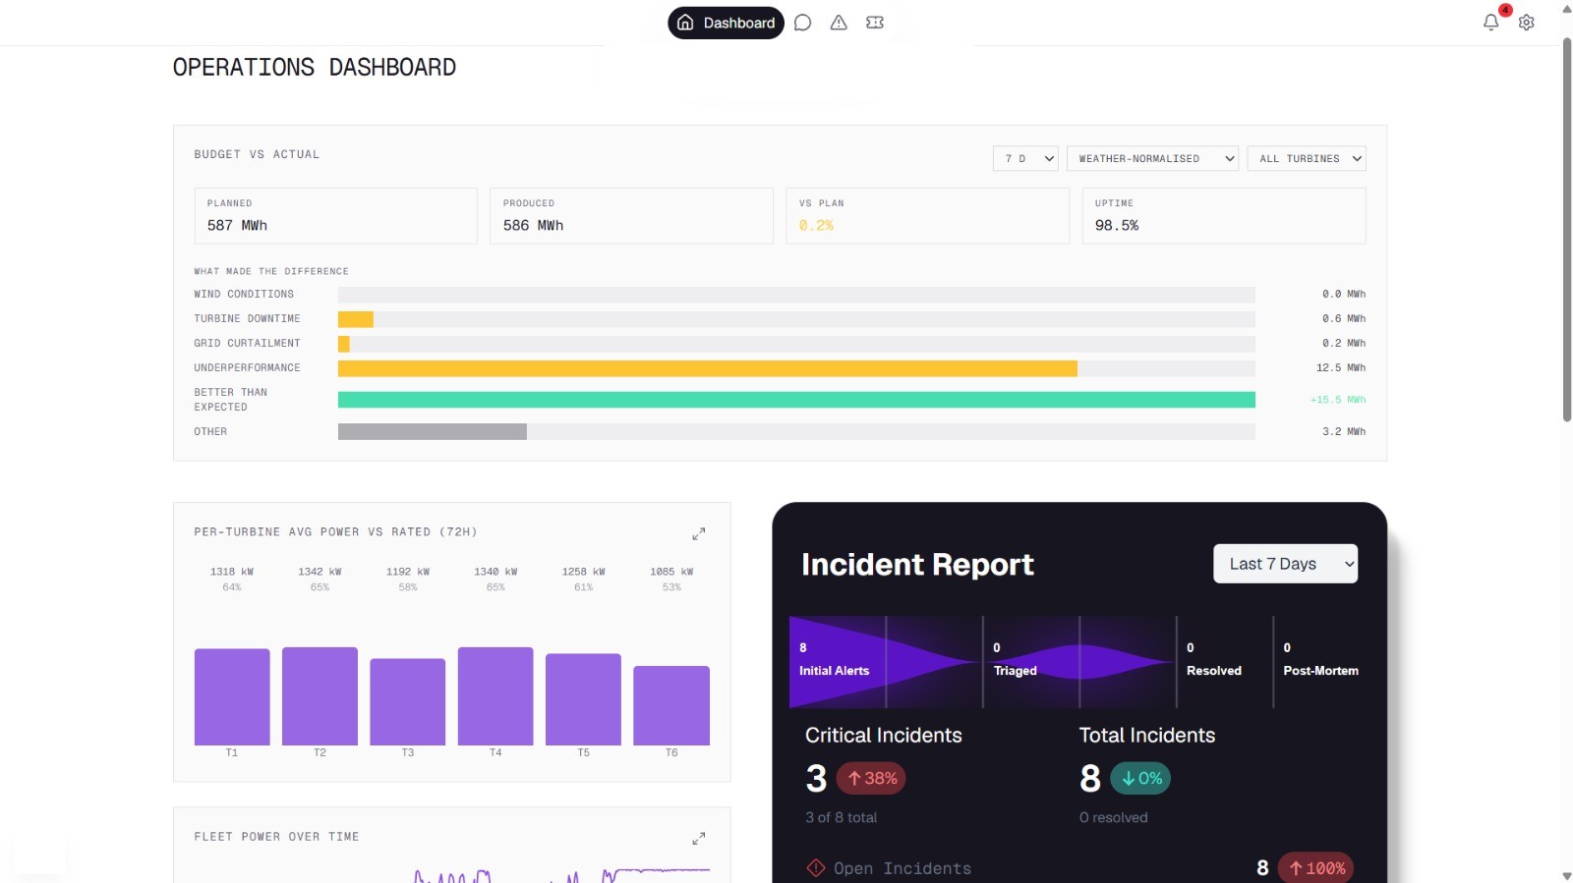
Task: Click the Resolved funnel stage
Action: tap(1224, 661)
